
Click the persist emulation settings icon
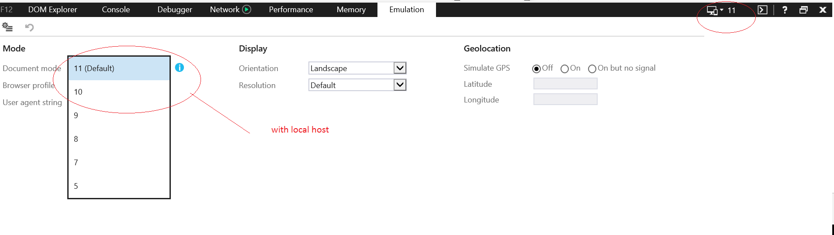tap(7, 27)
